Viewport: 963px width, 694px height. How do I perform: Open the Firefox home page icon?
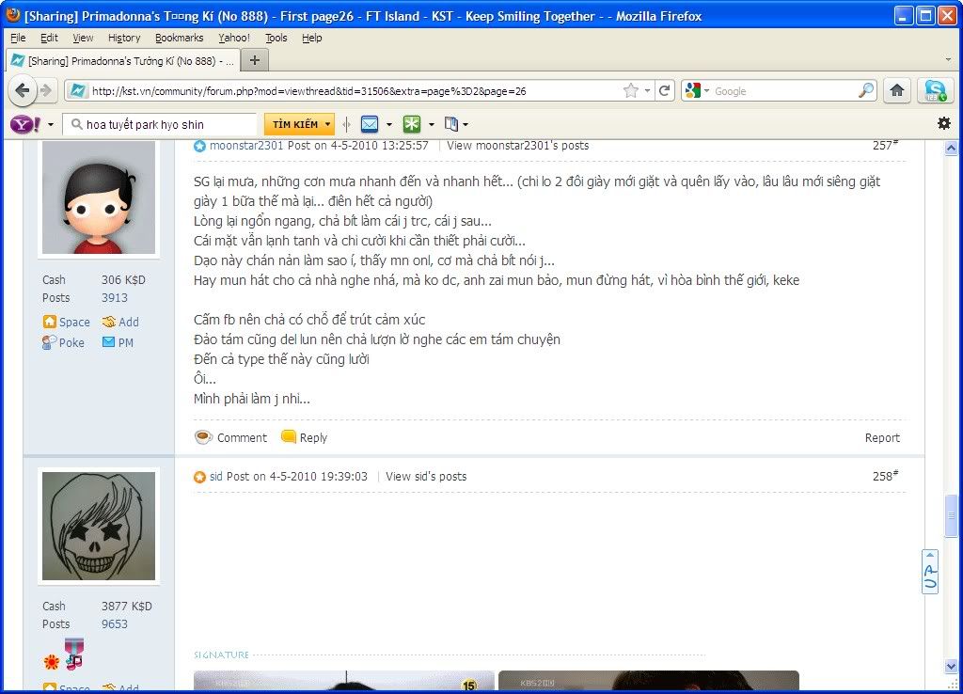tap(896, 91)
